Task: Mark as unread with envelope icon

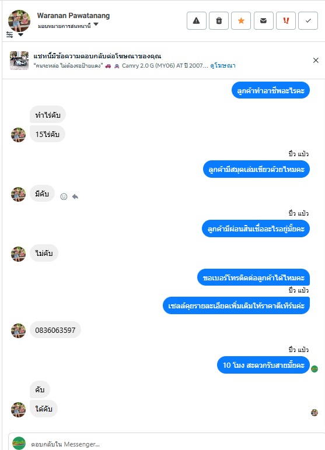Action: (264, 20)
